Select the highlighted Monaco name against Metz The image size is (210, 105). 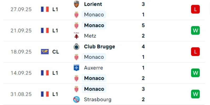click(94, 25)
